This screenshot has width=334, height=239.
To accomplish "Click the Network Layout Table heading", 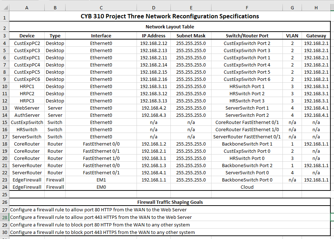I will (x=170, y=27).
